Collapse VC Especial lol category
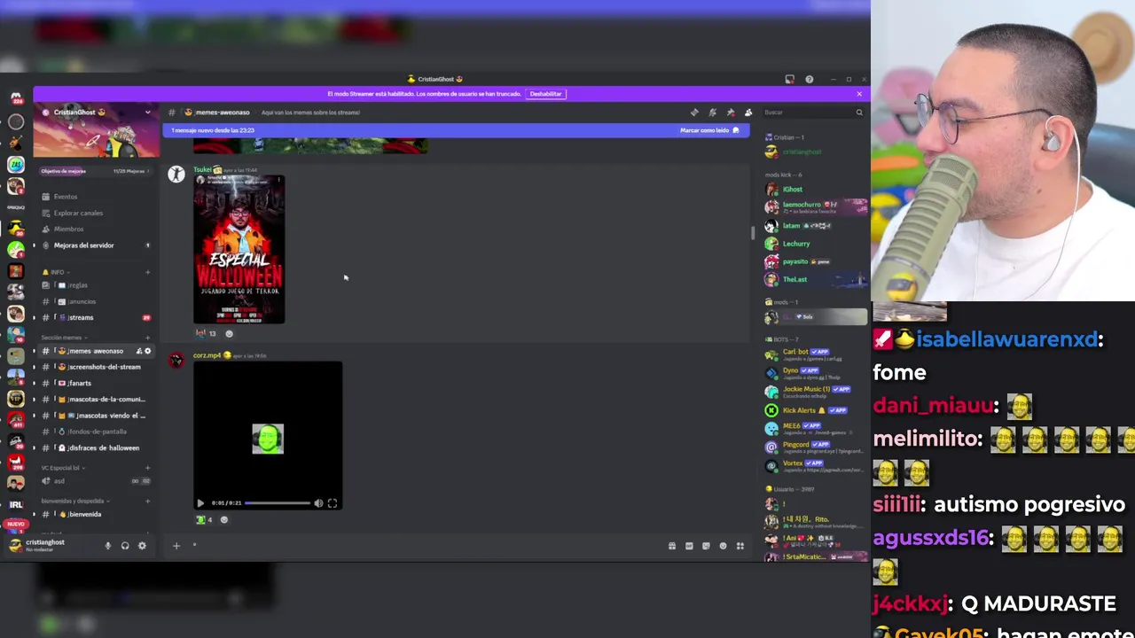 [62, 468]
